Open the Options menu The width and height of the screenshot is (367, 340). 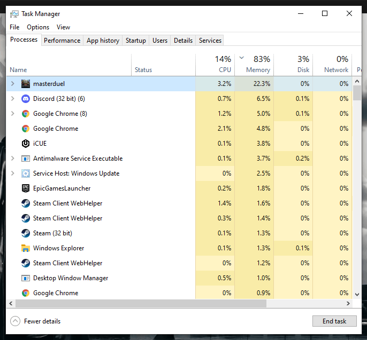pos(38,27)
